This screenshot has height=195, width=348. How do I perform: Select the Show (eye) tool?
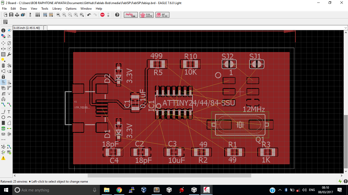9,30
